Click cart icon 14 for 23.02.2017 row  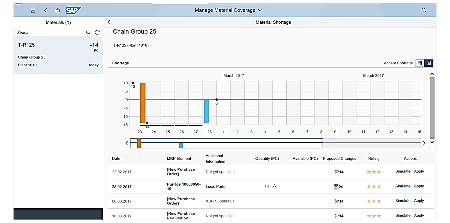pos(339,172)
